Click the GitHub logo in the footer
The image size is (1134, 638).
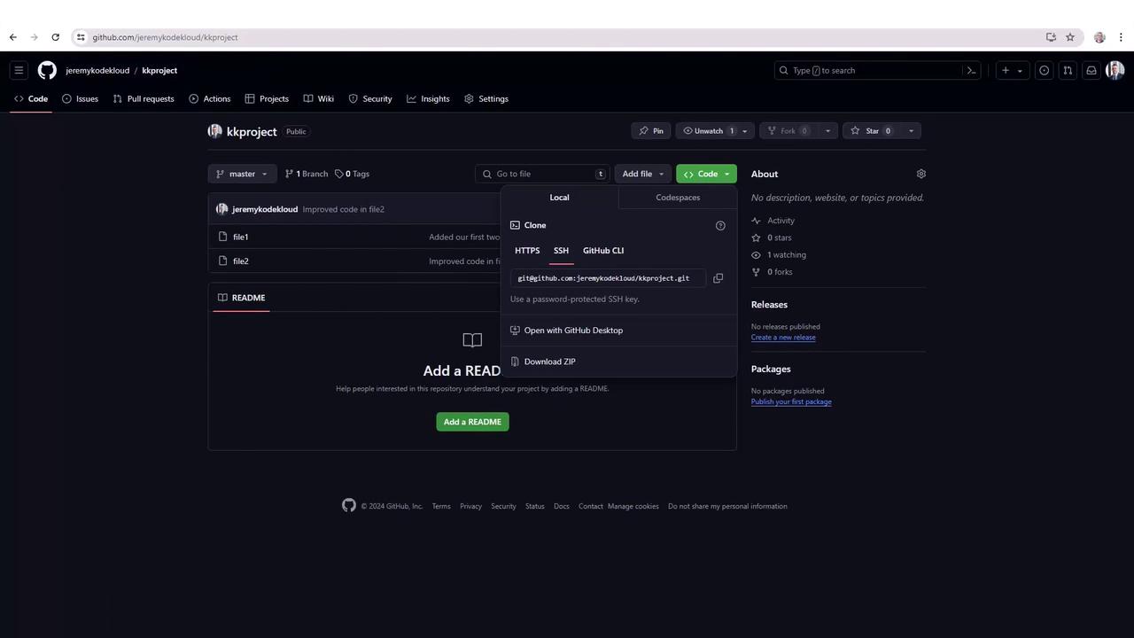pyautogui.click(x=349, y=505)
